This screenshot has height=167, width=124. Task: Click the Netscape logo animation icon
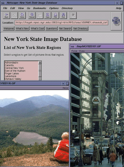[x=116, y=21]
